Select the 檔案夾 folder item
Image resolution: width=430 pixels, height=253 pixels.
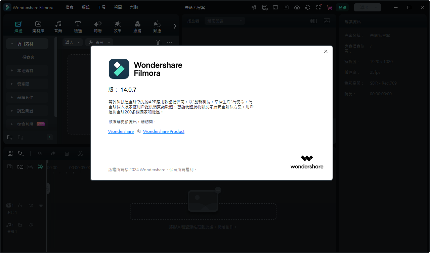point(28,57)
